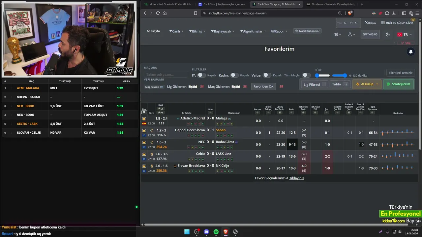Image resolution: width=422 pixels, height=237 pixels.
Task: Open browser downloads icon
Action: click(x=393, y=13)
